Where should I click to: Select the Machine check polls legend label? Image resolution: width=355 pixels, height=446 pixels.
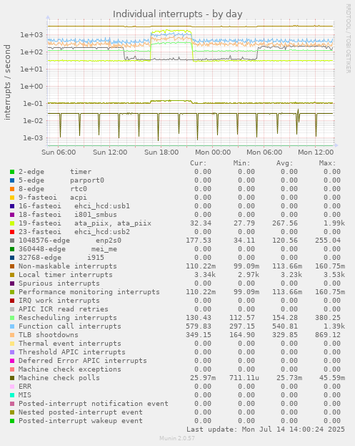tap(59, 378)
